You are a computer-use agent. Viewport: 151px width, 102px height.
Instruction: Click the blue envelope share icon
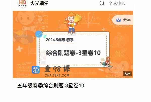[118, 20]
